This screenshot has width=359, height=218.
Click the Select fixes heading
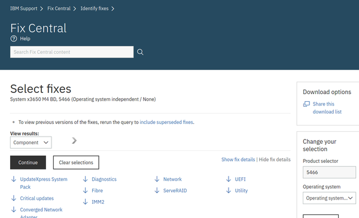[41, 89]
